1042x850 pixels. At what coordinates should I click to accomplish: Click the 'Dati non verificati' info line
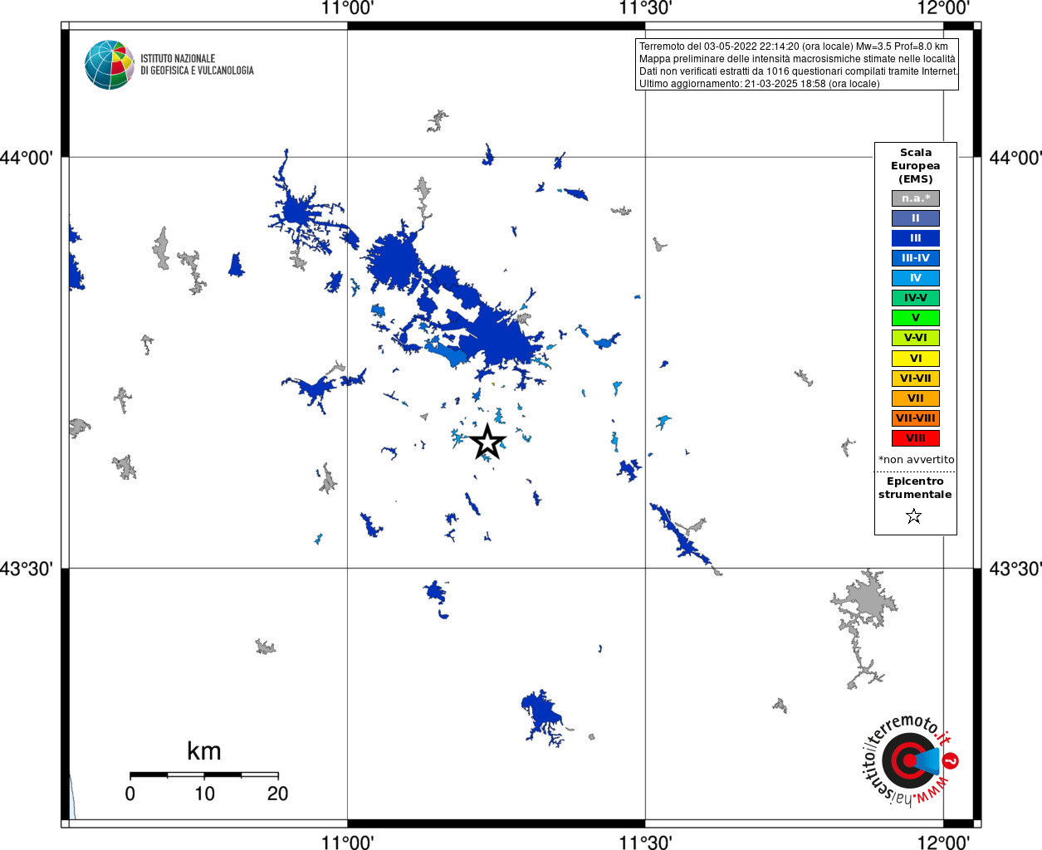tap(798, 71)
